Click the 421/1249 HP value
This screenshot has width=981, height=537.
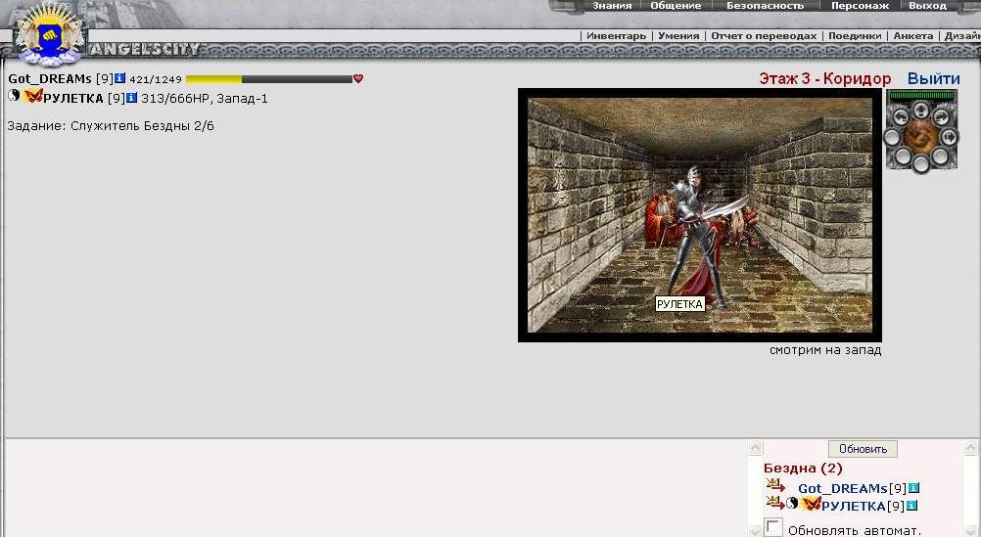pos(155,79)
